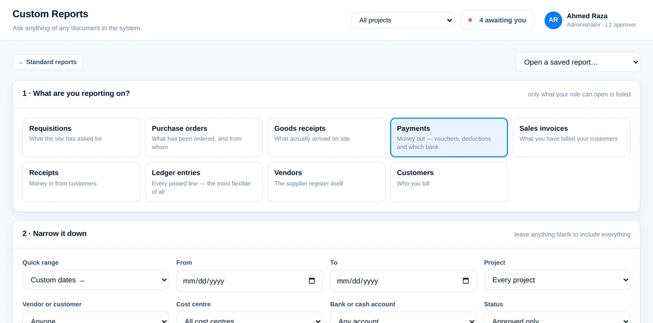Select the Payments report card
This screenshot has height=323, width=653.
(x=449, y=137)
